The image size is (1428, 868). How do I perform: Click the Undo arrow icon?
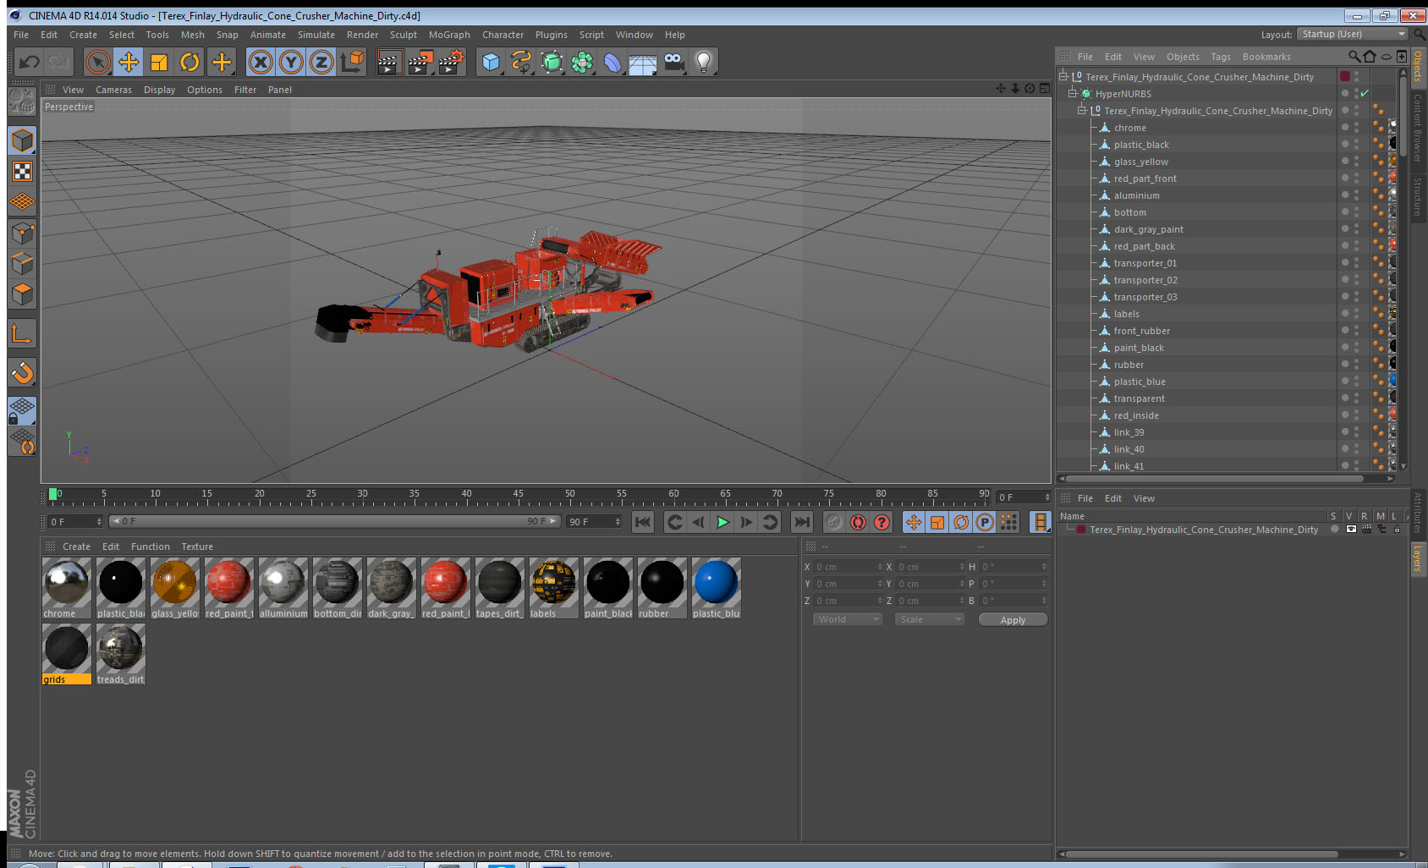(x=30, y=62)
